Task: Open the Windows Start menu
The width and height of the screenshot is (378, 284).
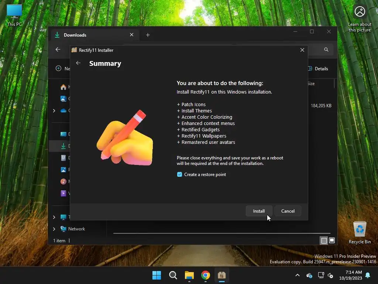Action: click(x=157, y=275)
